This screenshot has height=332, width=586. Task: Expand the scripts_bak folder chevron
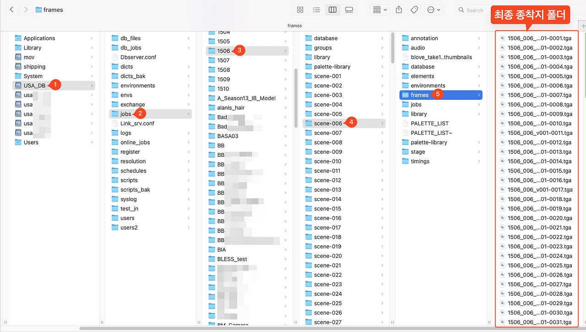click(188, 190)
